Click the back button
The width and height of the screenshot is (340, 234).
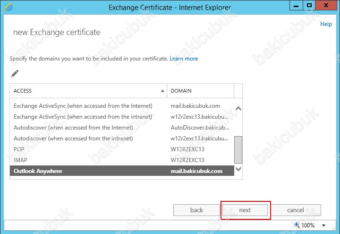(196, 210)
